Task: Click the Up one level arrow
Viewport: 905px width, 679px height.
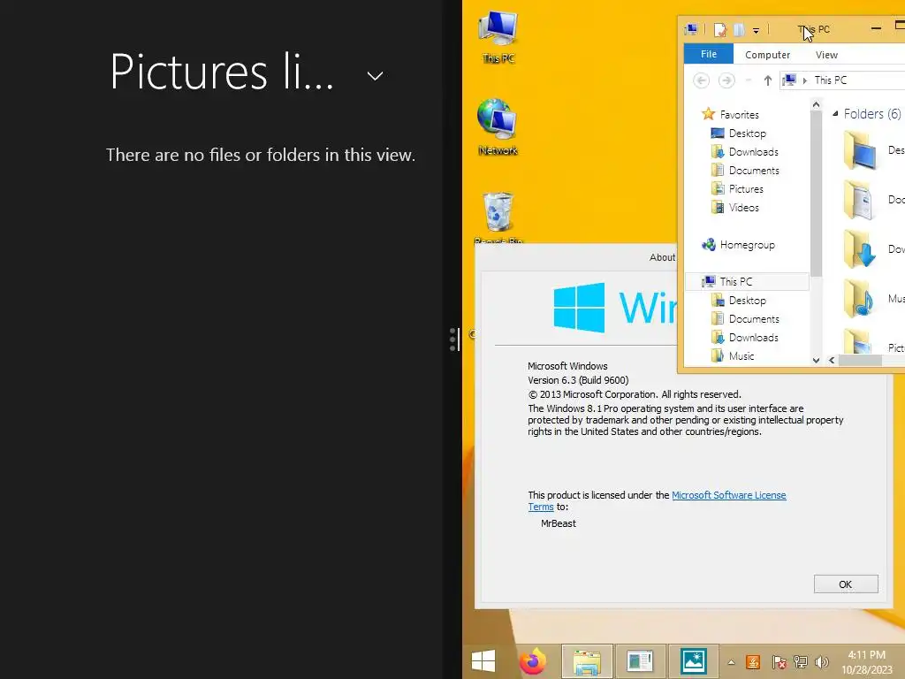Action: click(767, 80)
